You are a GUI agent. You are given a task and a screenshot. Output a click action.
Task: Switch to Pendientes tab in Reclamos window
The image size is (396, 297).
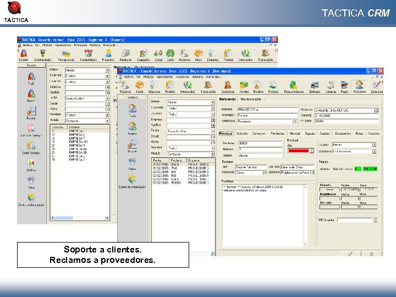[277, 133]
